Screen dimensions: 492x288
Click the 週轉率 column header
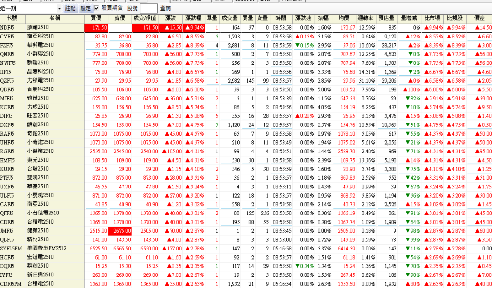click(366, 18)
